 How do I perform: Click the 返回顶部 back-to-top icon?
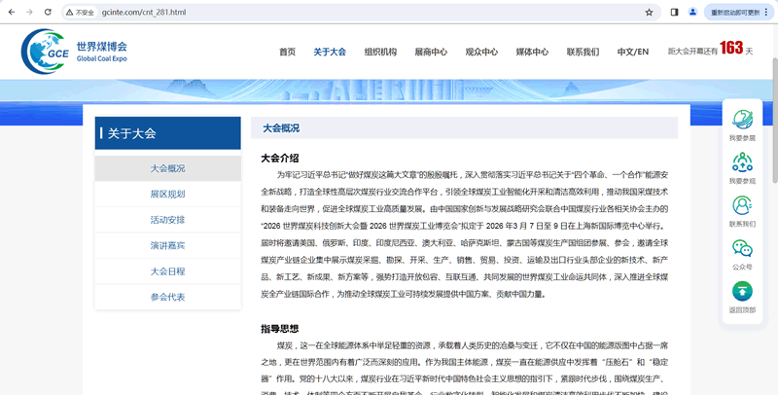click(x=742, y=291)
